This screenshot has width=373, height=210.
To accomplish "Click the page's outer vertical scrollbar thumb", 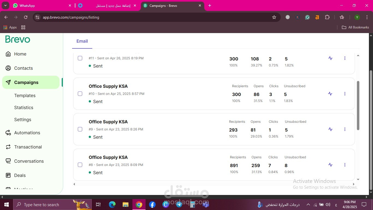I will click(x=371, y=130).
